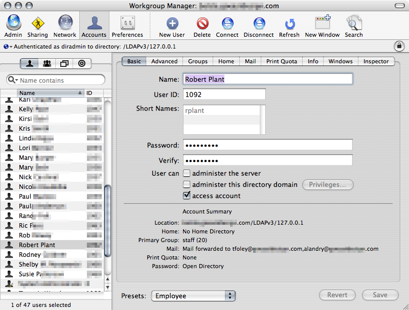Click the Refresh toolbar icon
409x310 pixels.
289,23
